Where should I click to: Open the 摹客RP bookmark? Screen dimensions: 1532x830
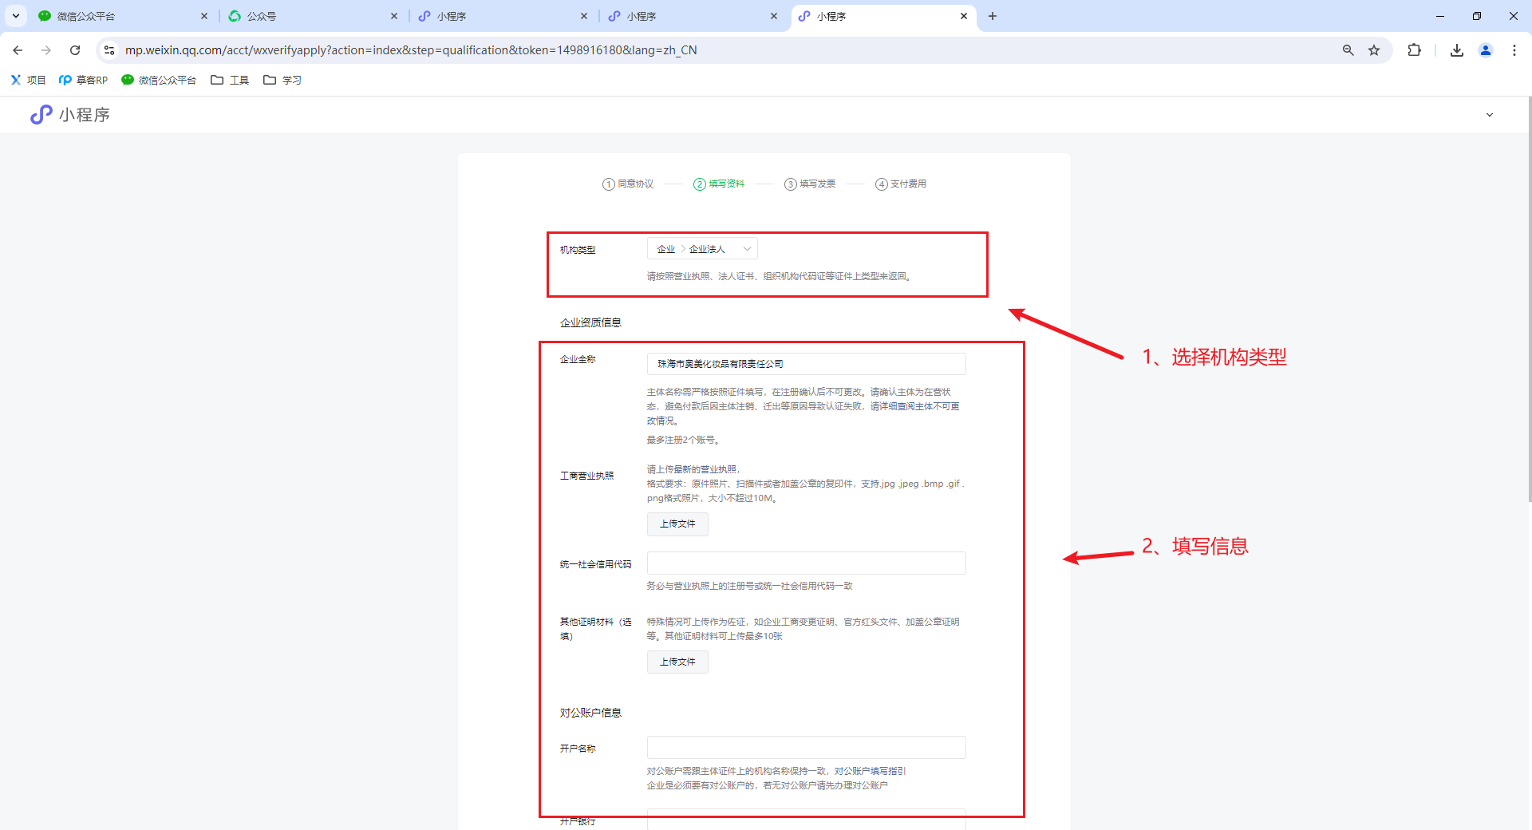coord(83,80)
